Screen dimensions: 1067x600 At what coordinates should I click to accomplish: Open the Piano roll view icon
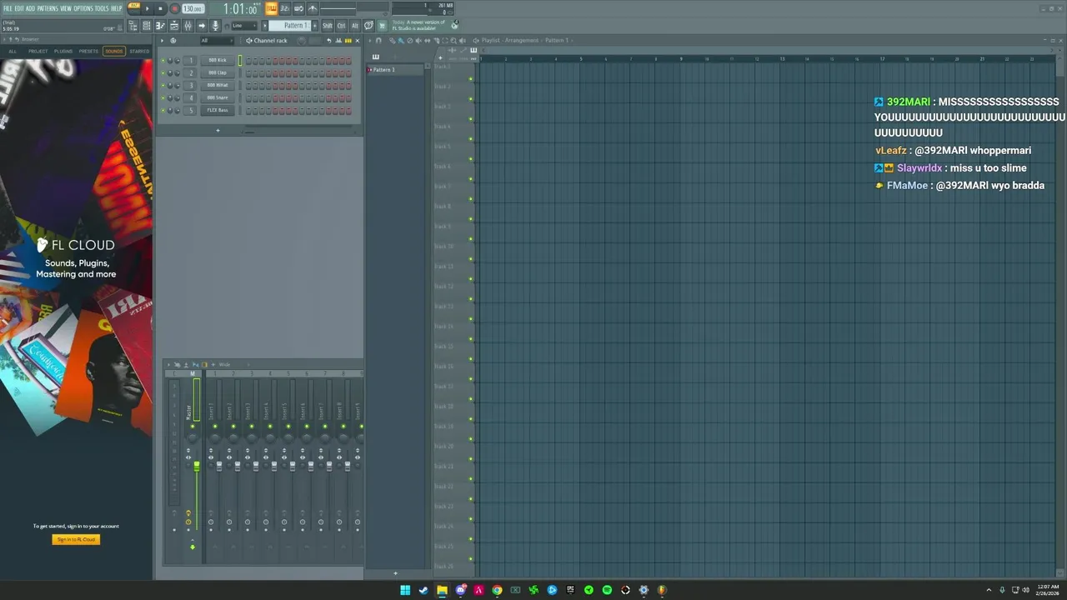(160, 26)
